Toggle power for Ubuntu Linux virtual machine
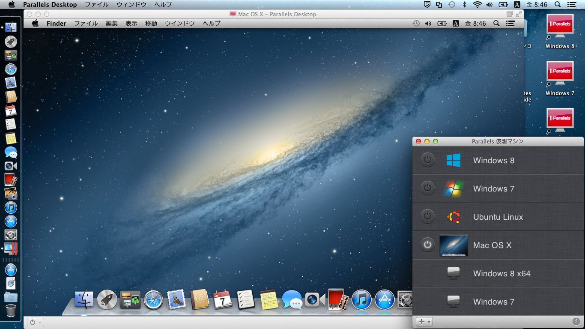This screenshot has height=329, width=585. [427, 217]
